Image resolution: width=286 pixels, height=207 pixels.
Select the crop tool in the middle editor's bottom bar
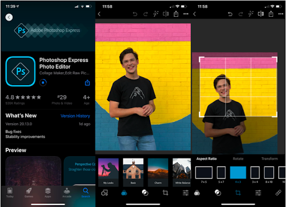point(165,192)
